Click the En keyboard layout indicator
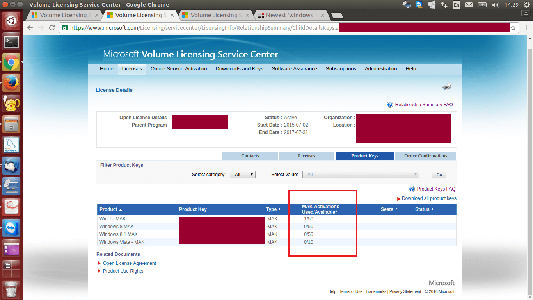 click(x=456, y=5)
